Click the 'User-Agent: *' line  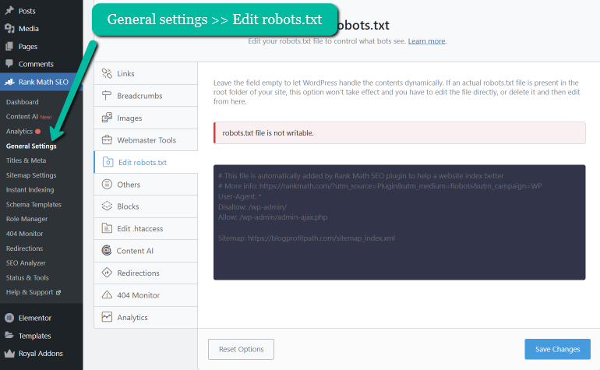(240, 196)
